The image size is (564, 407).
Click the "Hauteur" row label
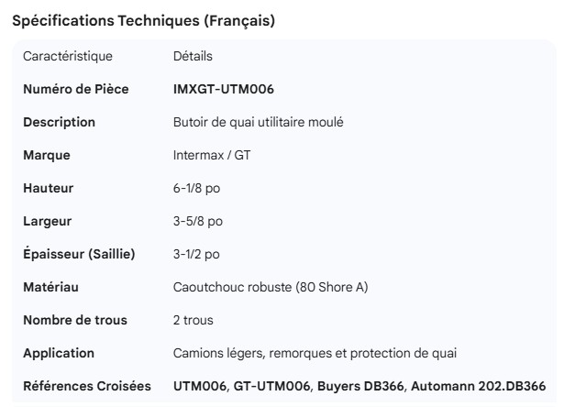click(49, 188)
